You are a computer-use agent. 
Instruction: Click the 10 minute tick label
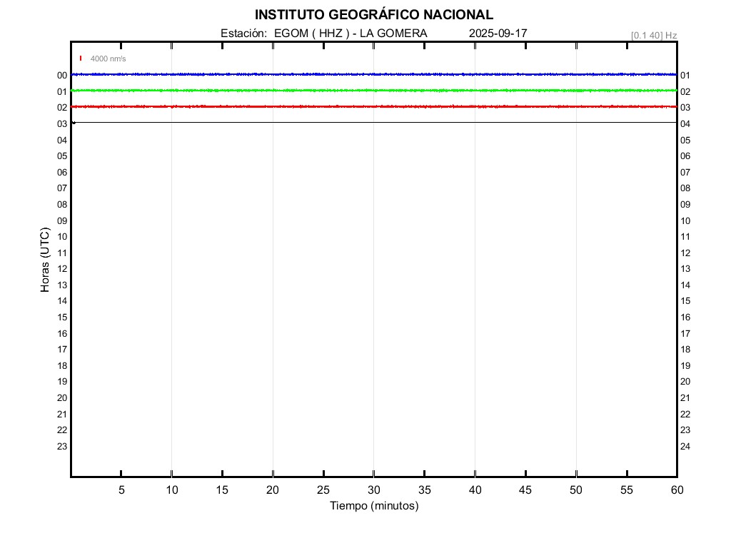172,489
